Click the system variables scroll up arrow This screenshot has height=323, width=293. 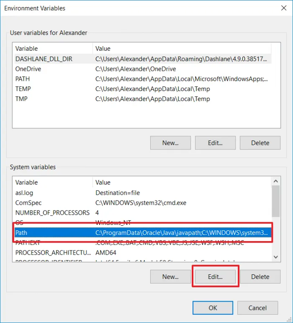tap(276, 181)
